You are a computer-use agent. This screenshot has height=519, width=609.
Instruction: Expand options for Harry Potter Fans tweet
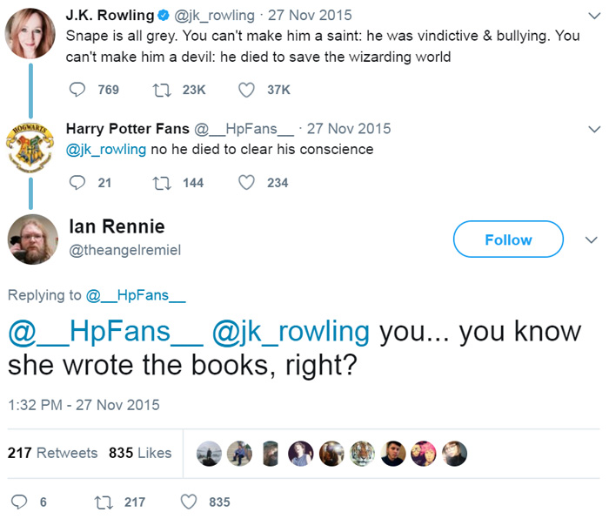tap(594, 129)
